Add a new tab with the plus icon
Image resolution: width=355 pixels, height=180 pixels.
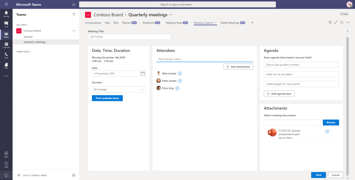pos(252,23)
